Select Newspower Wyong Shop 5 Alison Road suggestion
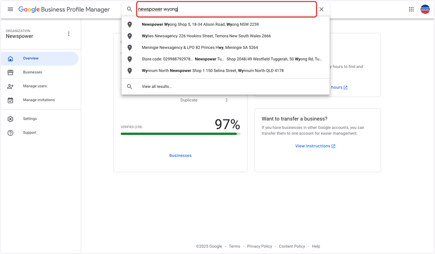 (225, 24)
